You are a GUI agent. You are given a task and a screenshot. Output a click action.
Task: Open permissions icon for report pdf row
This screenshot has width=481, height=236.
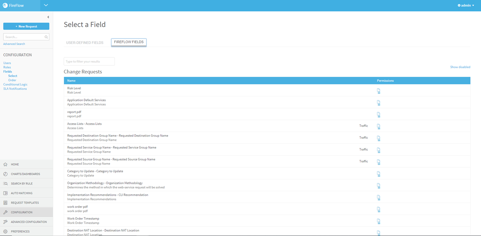379,115
